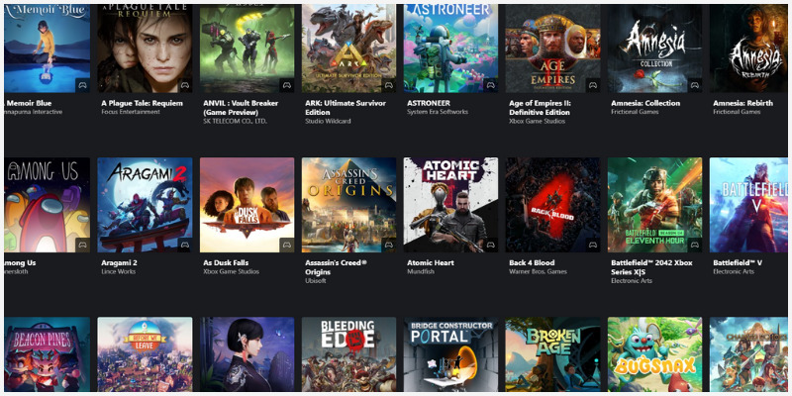Open the As Dusk Falls cover art
This screenshot has width=792, height=396.
pos(247,205)
